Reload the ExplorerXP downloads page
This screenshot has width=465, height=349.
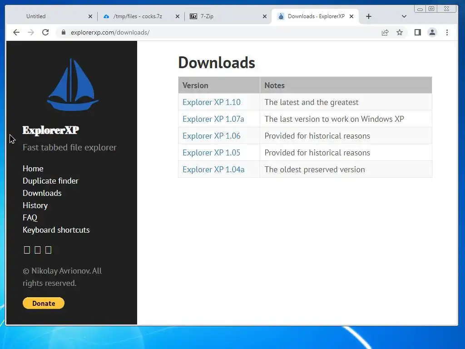click(45, 32)
